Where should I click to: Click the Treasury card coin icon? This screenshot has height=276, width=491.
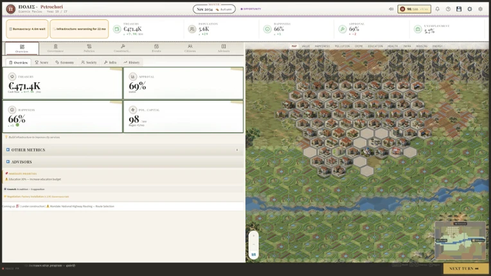click(12, 76)
